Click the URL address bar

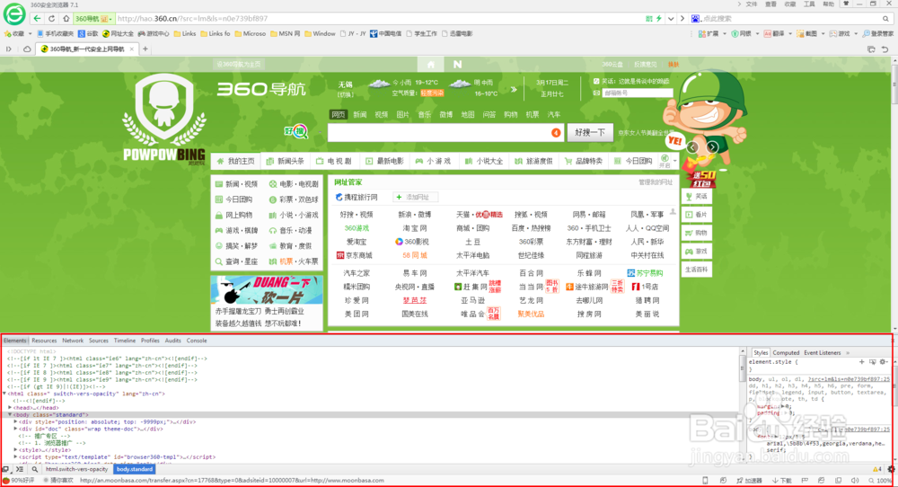[378, 18]
